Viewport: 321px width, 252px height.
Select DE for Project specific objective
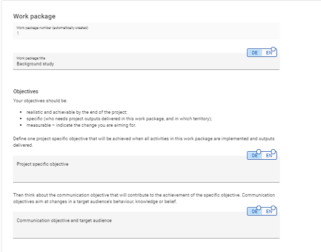[254, 156]
